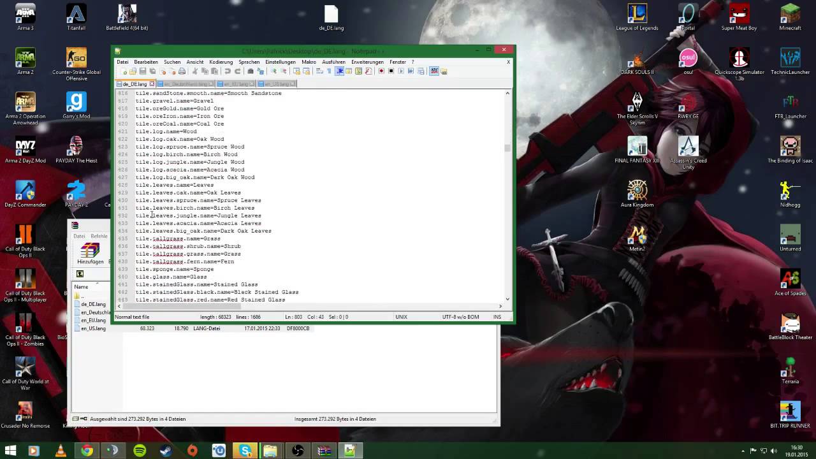The height and width of the screenshot is (459, 816).
Task: Click the Windows Start button
Action: (10, 451)
